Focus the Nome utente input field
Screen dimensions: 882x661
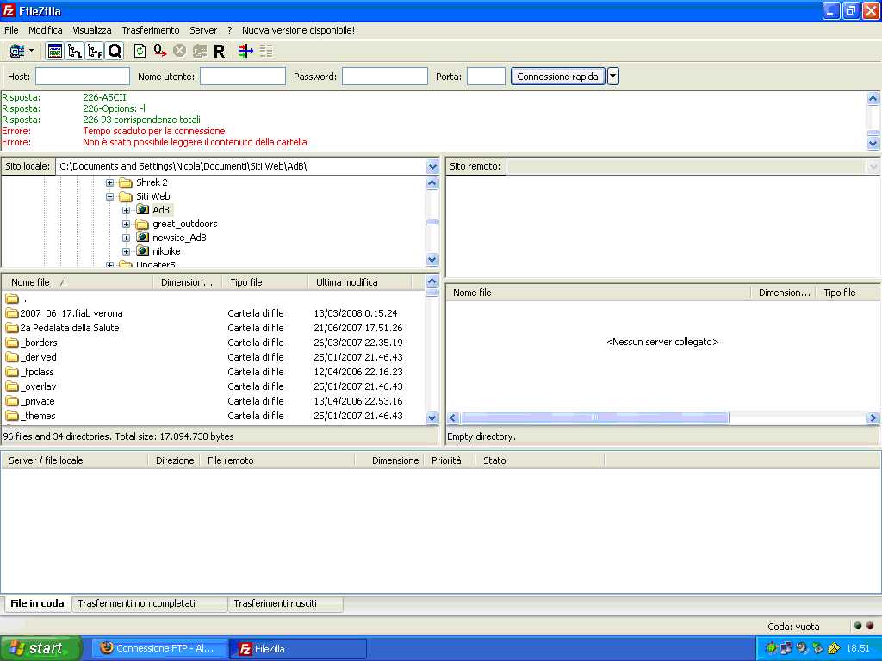(243, 77)
